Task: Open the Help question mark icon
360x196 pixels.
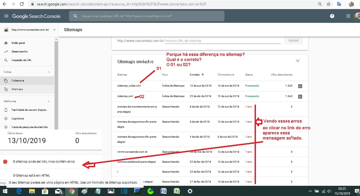Action: 332,16
